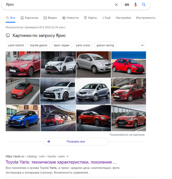Click Пожаловаться на картинки link

(127, 135)
